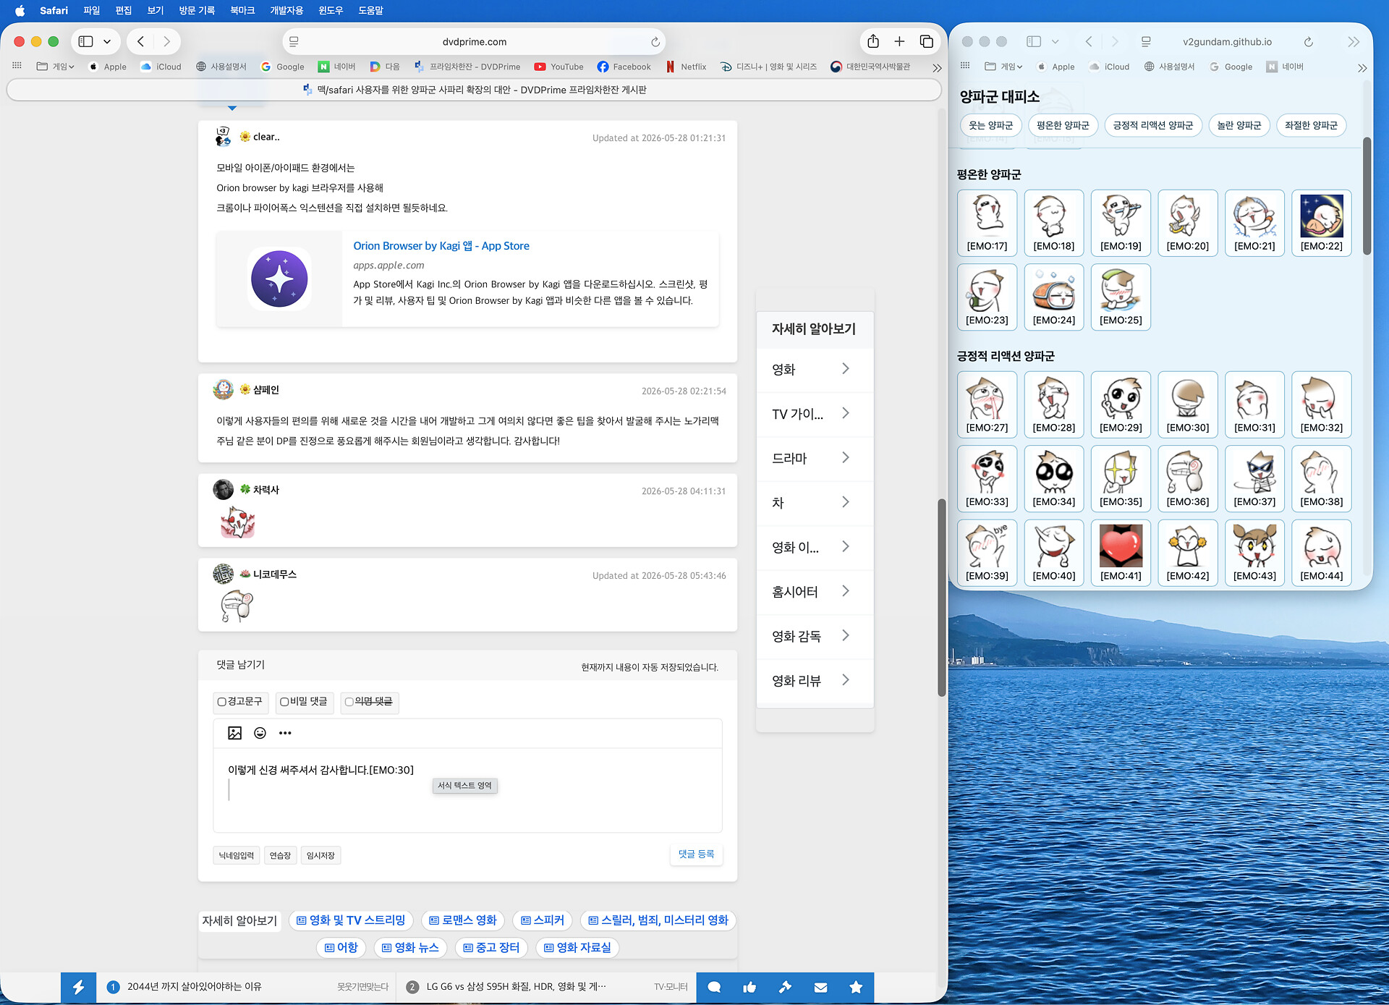Open the 방문 기록 menu
The image size is (1389, 1005).
click(197, 10)
